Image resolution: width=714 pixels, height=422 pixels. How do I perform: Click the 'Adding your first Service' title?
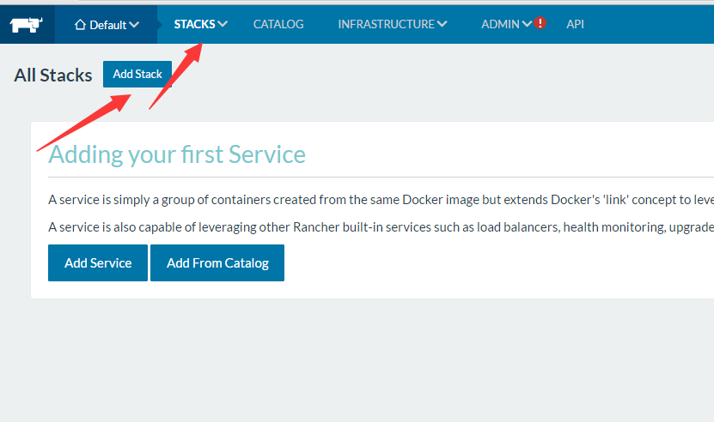177,154
